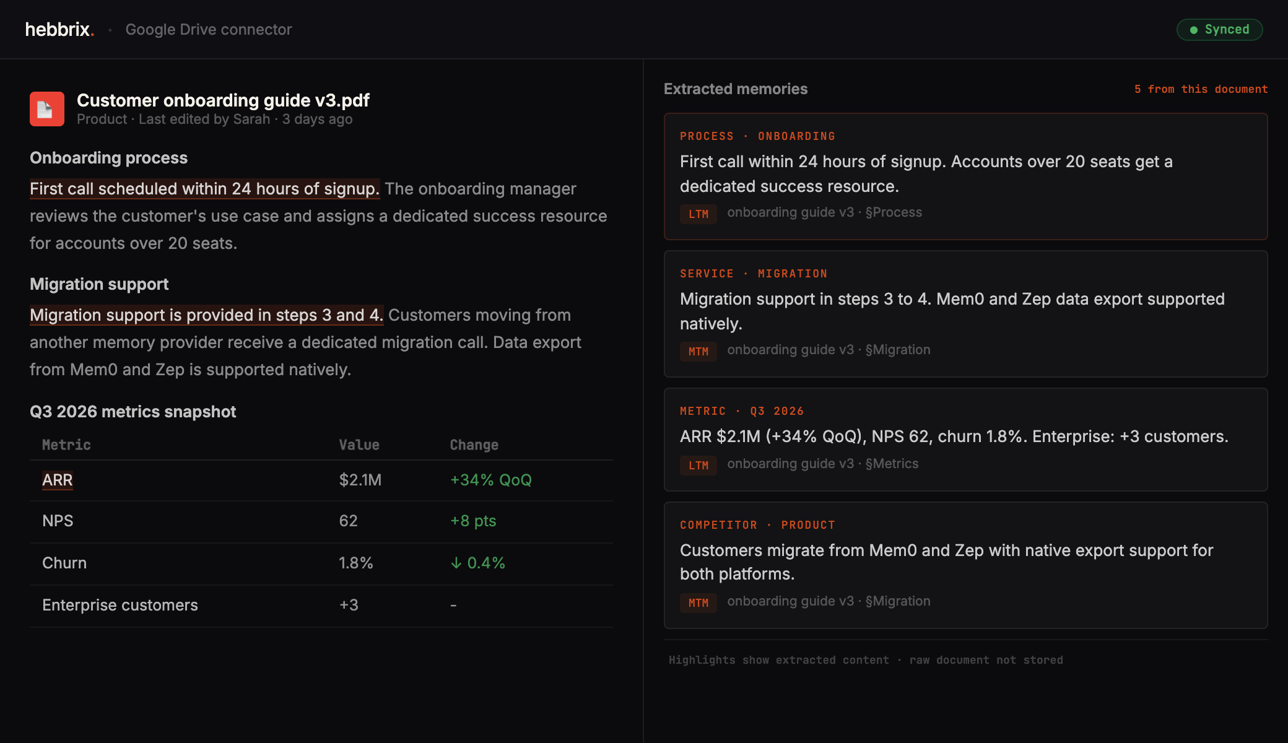Viewport: 1288px width, 743px height.
Task: Click onboarding guide v3 §Metrics source reference
Action: tap(822, 464)
